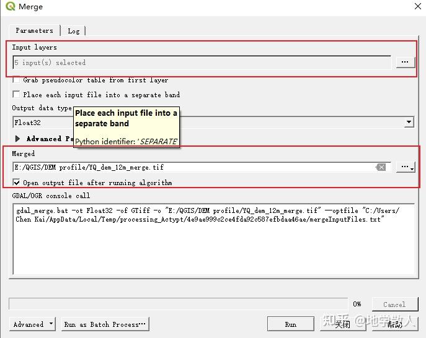Screen dimensions: 426x338
Task: Browse input layers with the ellipsis button
Action: [x=405, y=62]
